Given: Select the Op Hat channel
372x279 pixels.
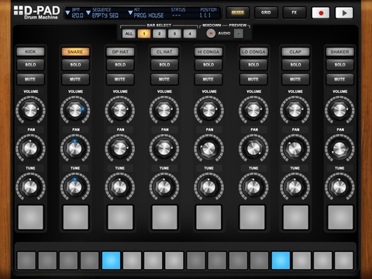Looking at the screenshot, I should pos(120,52).
